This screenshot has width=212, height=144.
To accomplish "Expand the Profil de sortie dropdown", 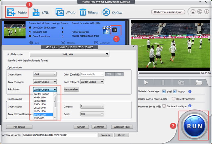I will (x=70, y=54).
